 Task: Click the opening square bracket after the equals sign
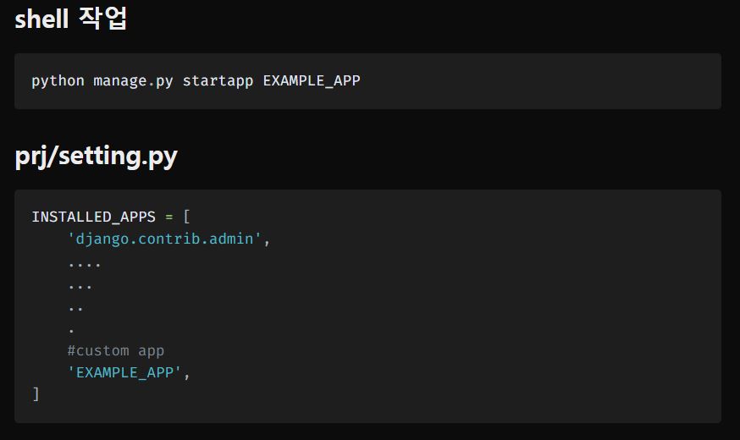click(187, 217)
